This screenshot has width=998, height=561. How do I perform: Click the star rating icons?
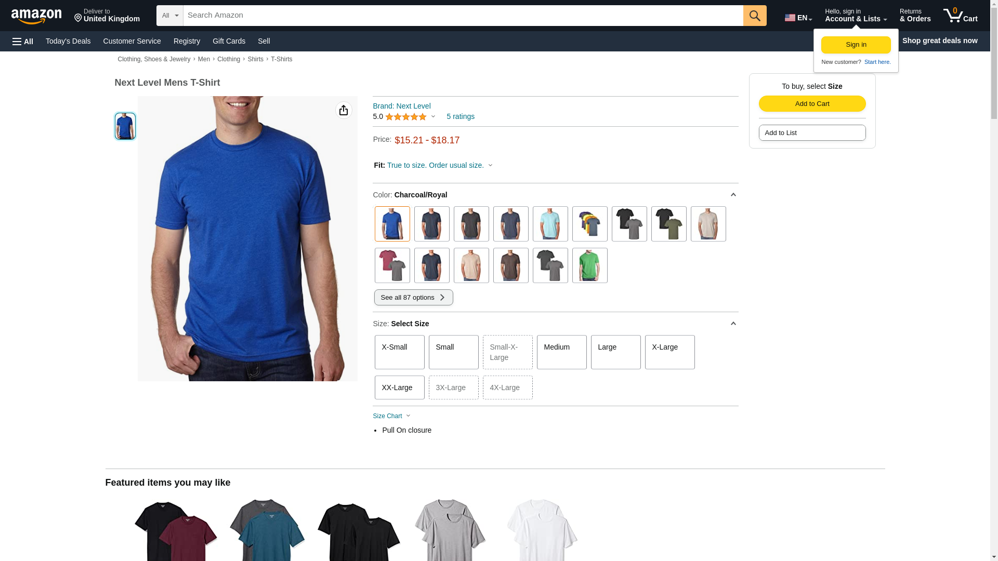405,117
